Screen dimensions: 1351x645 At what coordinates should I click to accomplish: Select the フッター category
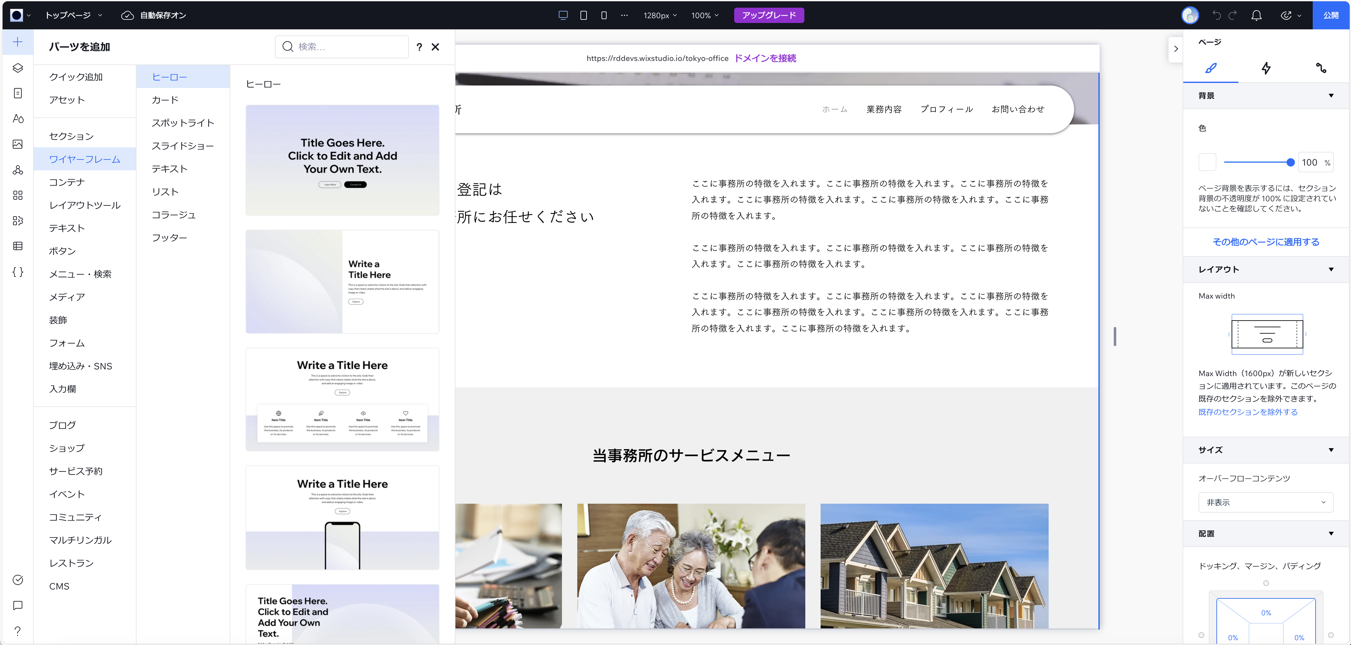(183, 238)
